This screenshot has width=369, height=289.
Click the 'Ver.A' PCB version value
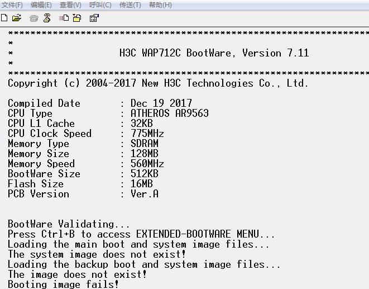click(x=145, y=194)
